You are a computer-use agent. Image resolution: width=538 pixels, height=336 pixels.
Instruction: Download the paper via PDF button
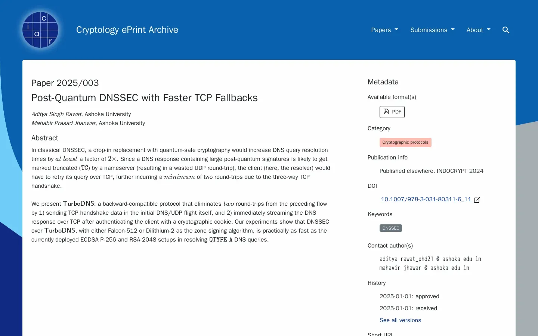pos(392,112)
